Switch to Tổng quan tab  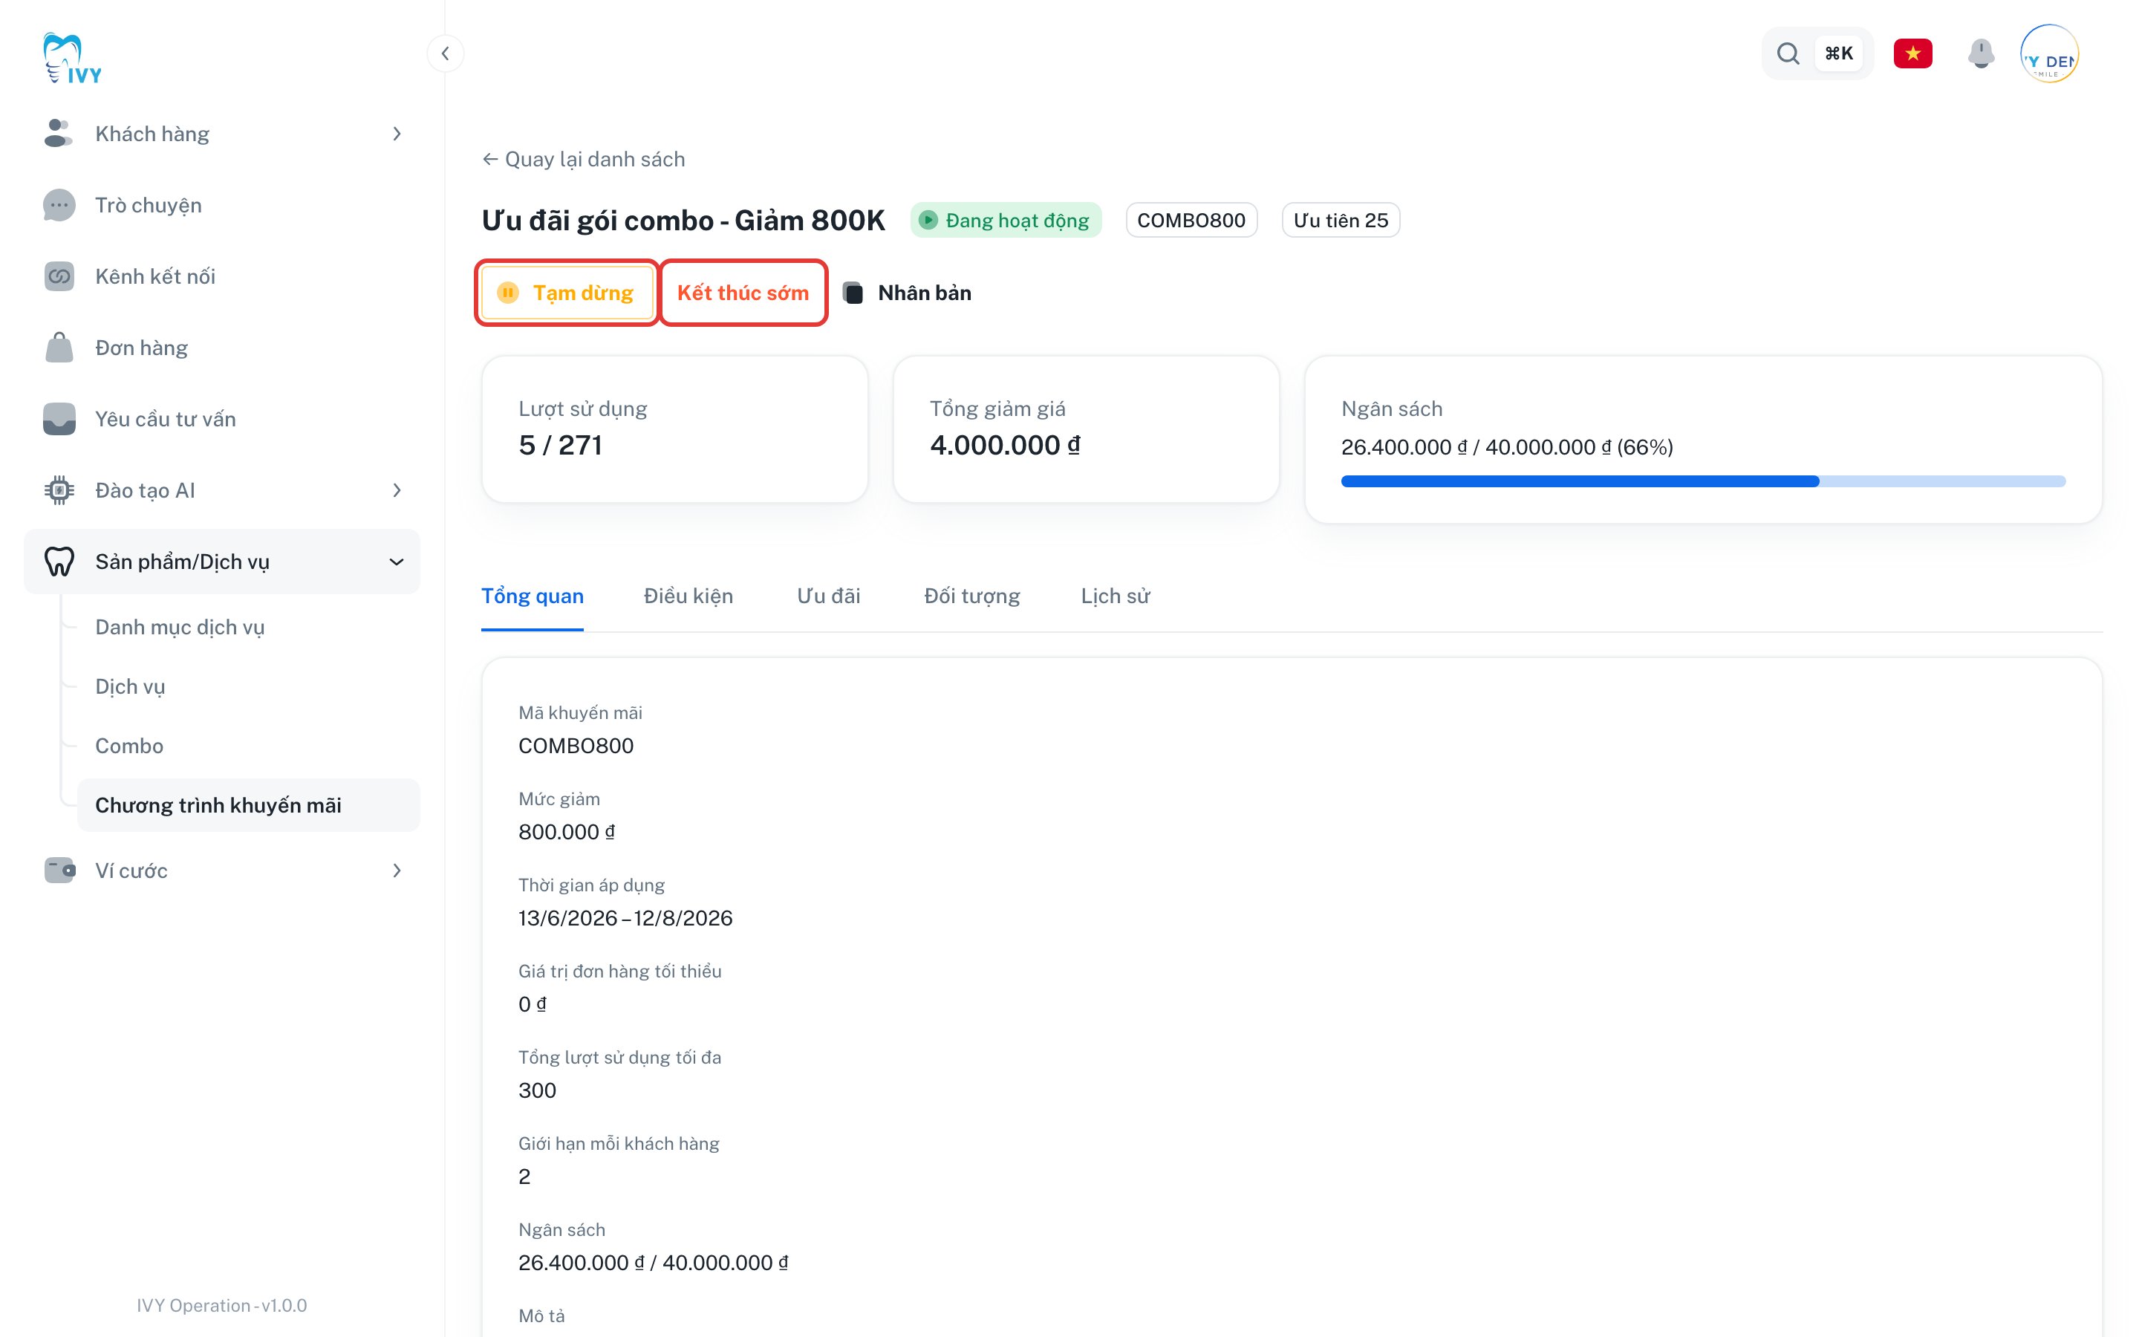tap(532, 596)
